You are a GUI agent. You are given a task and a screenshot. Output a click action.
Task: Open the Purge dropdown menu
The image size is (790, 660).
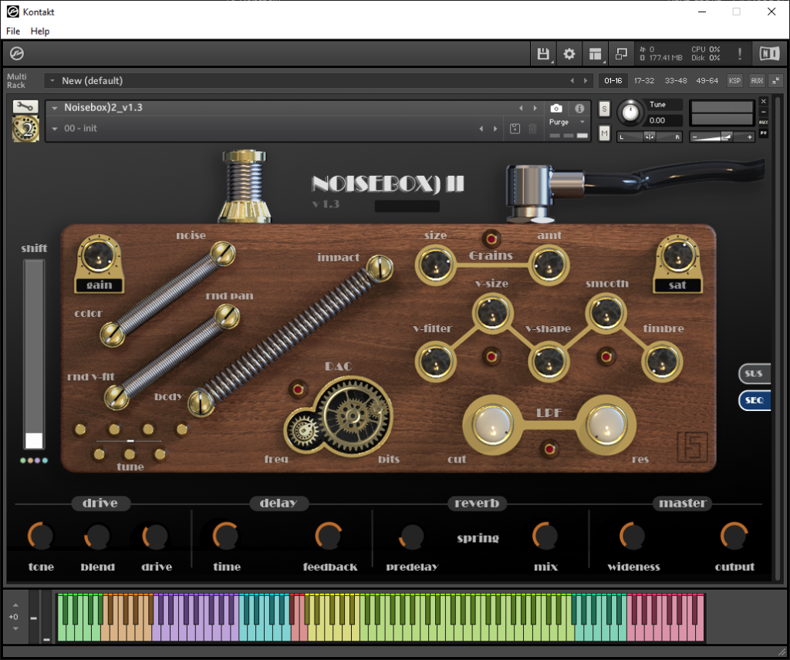tap(567, 122)
